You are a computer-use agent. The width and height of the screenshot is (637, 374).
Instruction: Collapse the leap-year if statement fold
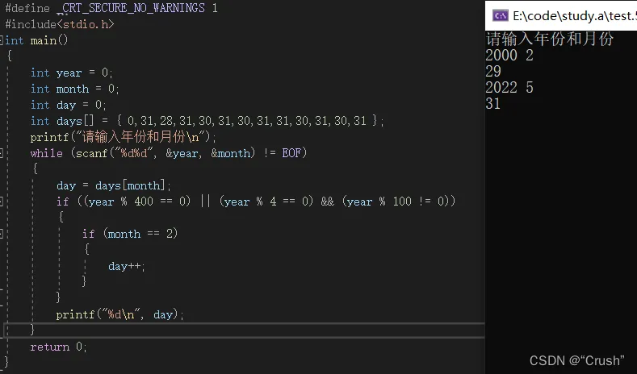pos(2,202)
